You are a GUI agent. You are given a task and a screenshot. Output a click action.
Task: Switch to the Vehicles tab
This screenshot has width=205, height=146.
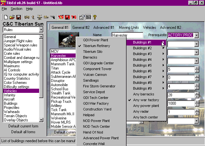(150, 28)
